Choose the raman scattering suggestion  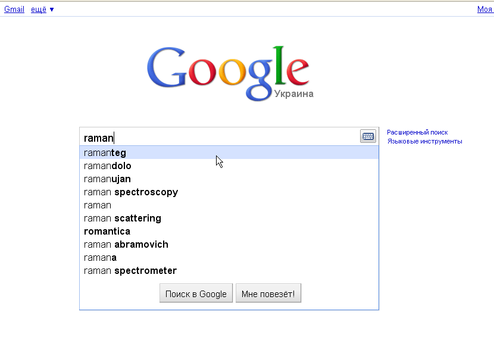pos(123,219)
